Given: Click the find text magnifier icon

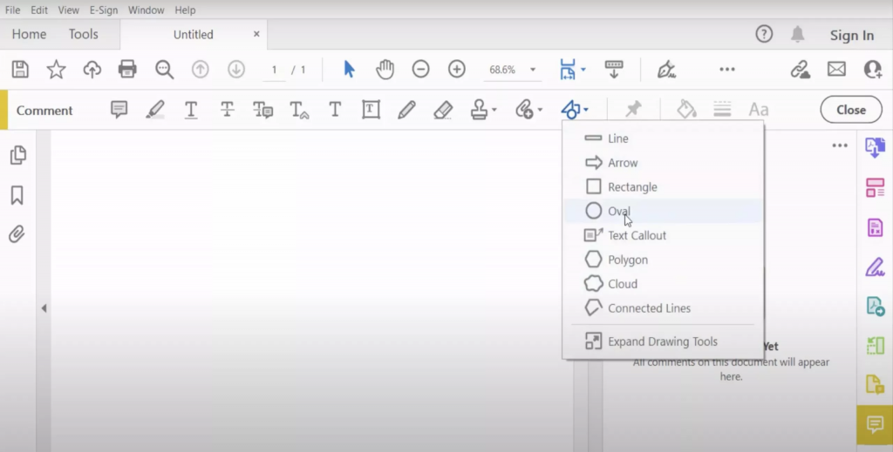Looking at the screenshot, I should pos(164,70).
